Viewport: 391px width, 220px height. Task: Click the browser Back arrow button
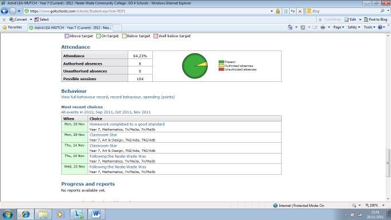pos(5,11)
